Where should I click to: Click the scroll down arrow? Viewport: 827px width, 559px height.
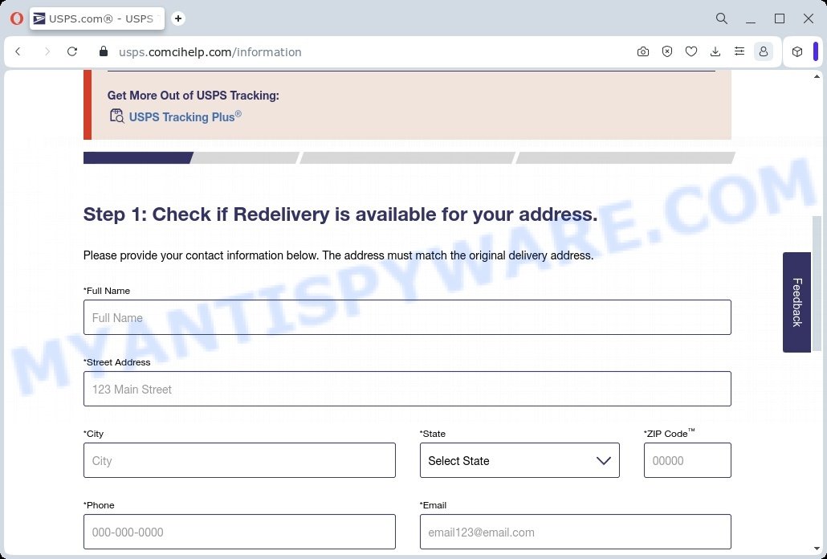click(817, 549)
